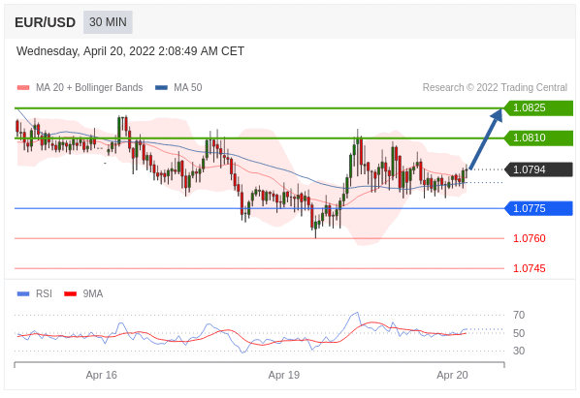Toggle the RSI legend blue swatch
The width and height of the screenshot is (580, 398).
pos(23,293)
